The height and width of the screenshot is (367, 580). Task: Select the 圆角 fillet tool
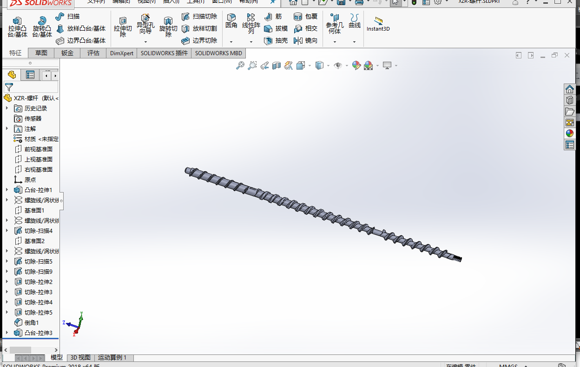click(231, 21)
